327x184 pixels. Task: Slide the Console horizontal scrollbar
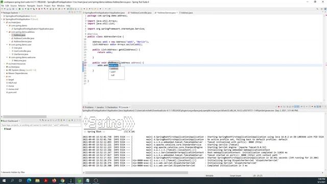[x=136, y=173]
